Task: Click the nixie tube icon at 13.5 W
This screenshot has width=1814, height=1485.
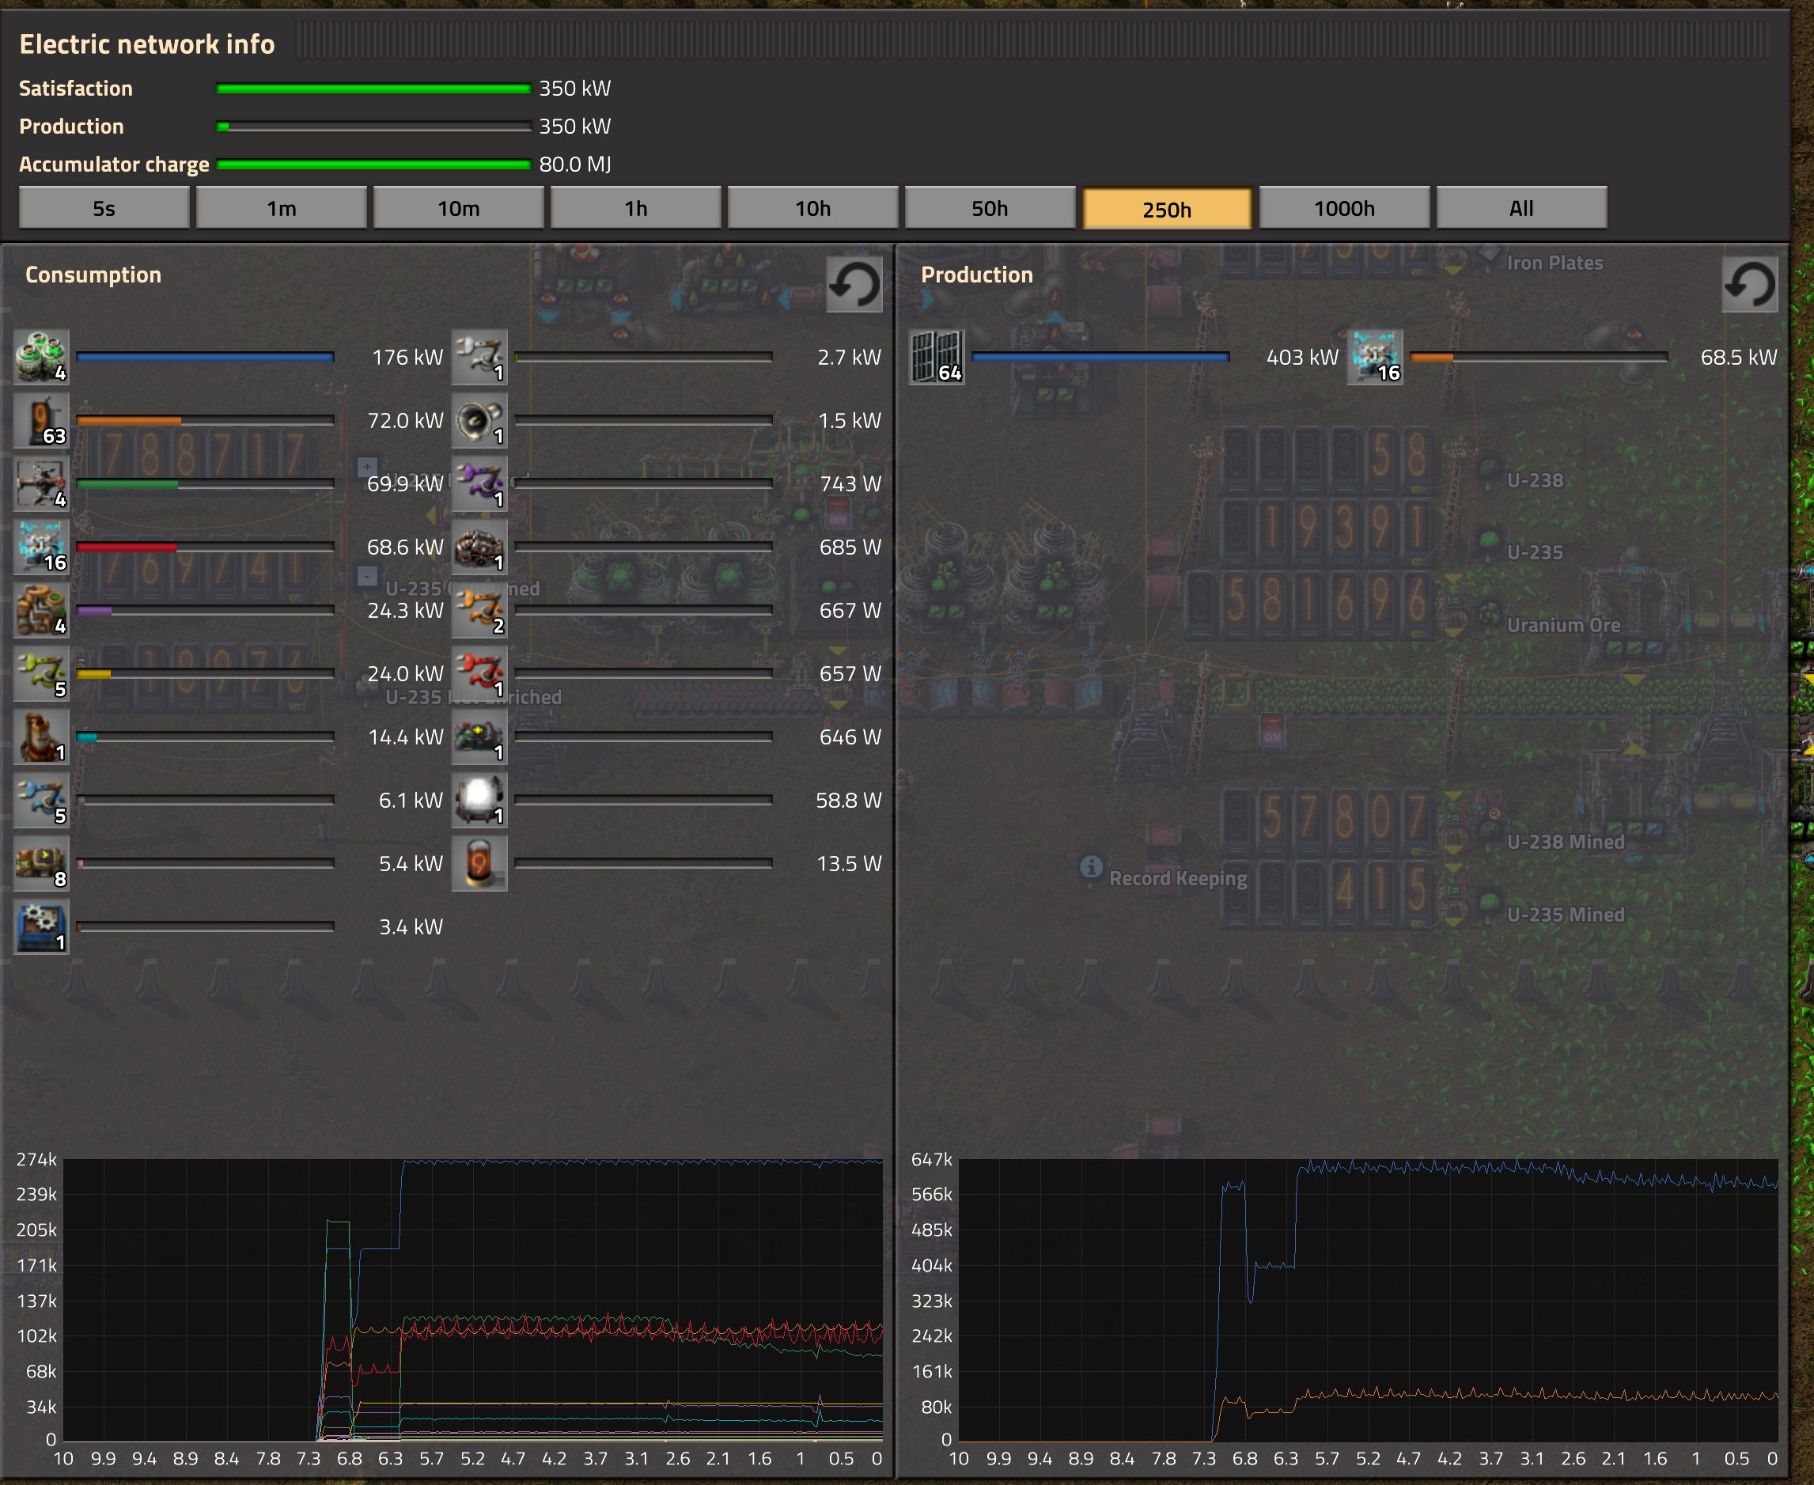Action: tap(479, 863)
